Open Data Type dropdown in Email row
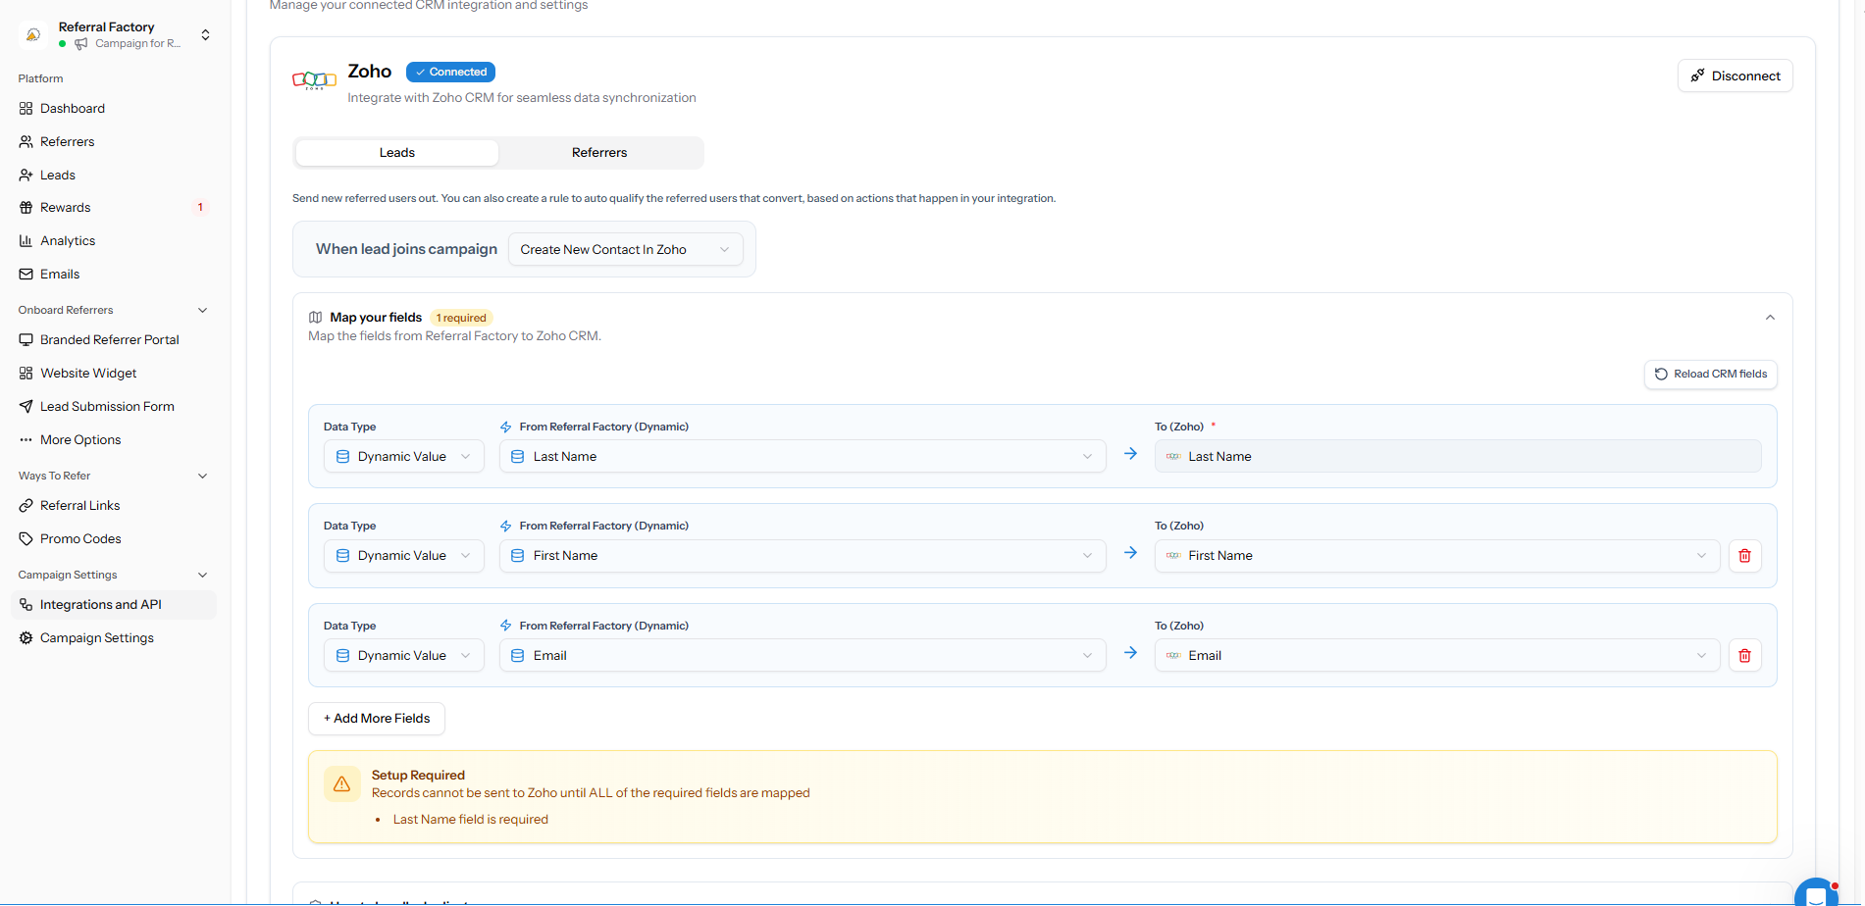The height and width of the screenshot is (906, 1865). pos(403,656)
